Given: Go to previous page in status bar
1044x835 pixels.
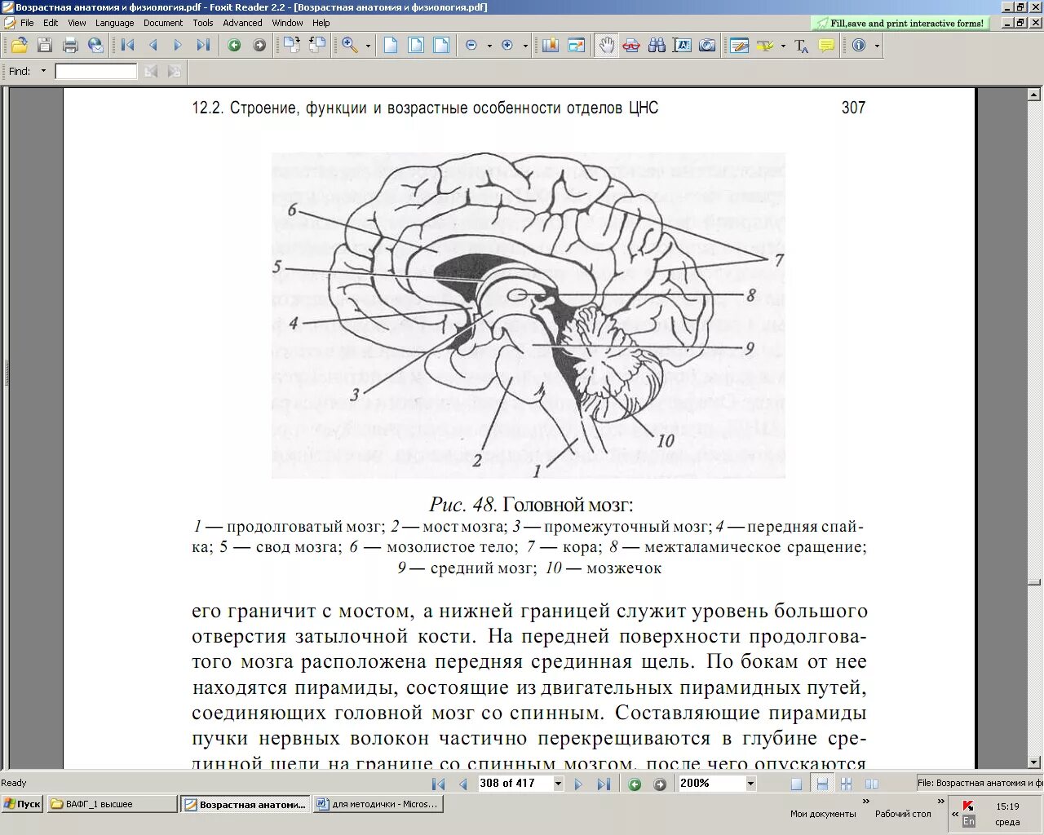Looking at the screenshot, I should (463, 784).
